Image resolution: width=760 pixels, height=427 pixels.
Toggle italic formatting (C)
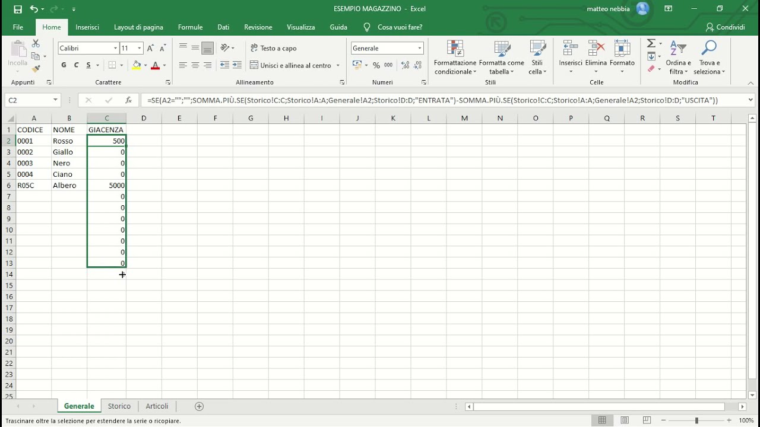coord(76,65)
